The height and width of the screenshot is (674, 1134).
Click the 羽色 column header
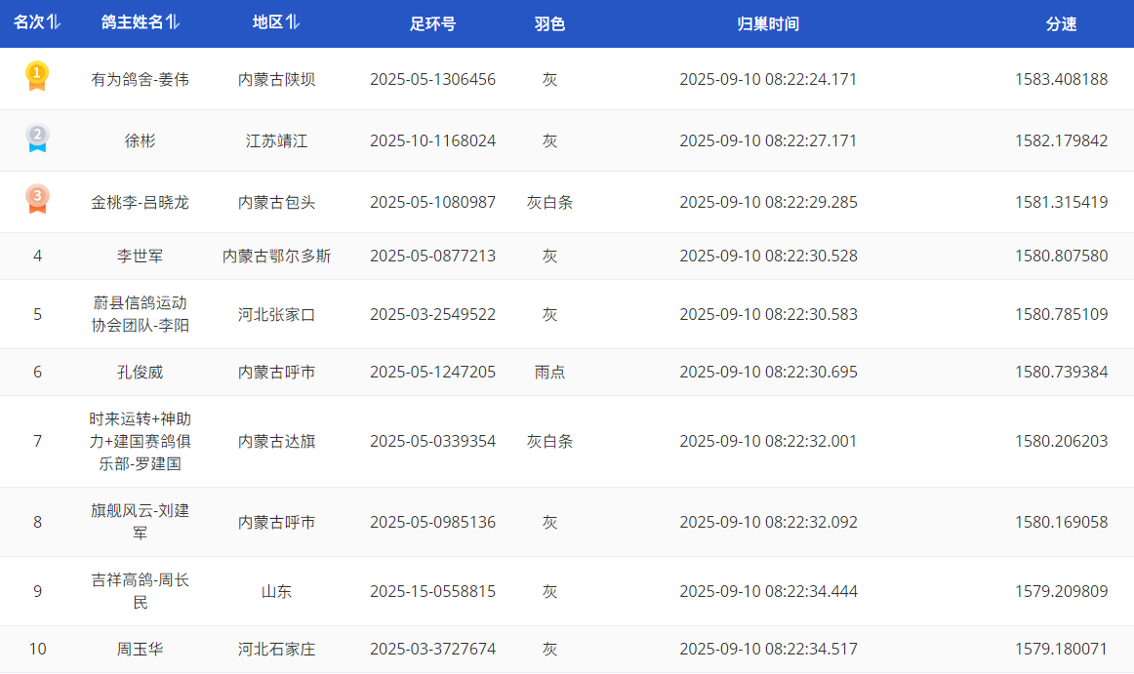[549, 24]
